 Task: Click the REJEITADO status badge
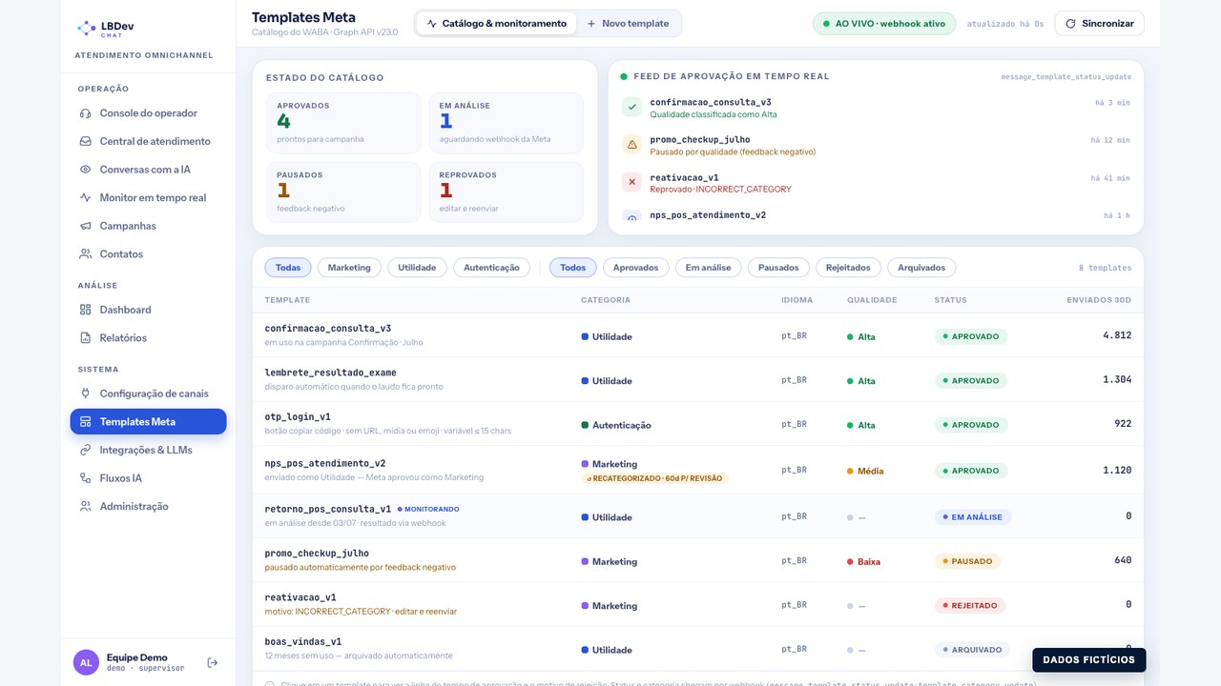click(x=970, y=605)
